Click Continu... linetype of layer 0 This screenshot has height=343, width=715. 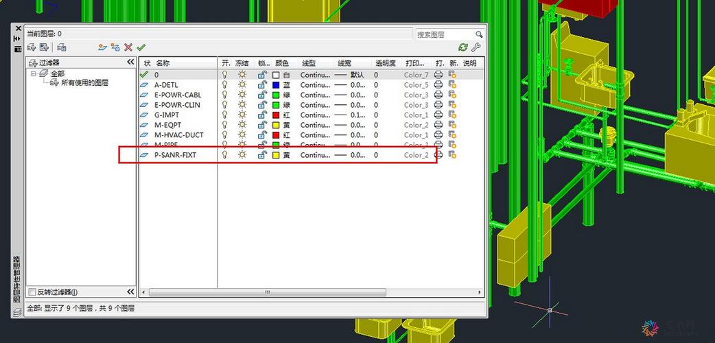(x=315, y=75)
